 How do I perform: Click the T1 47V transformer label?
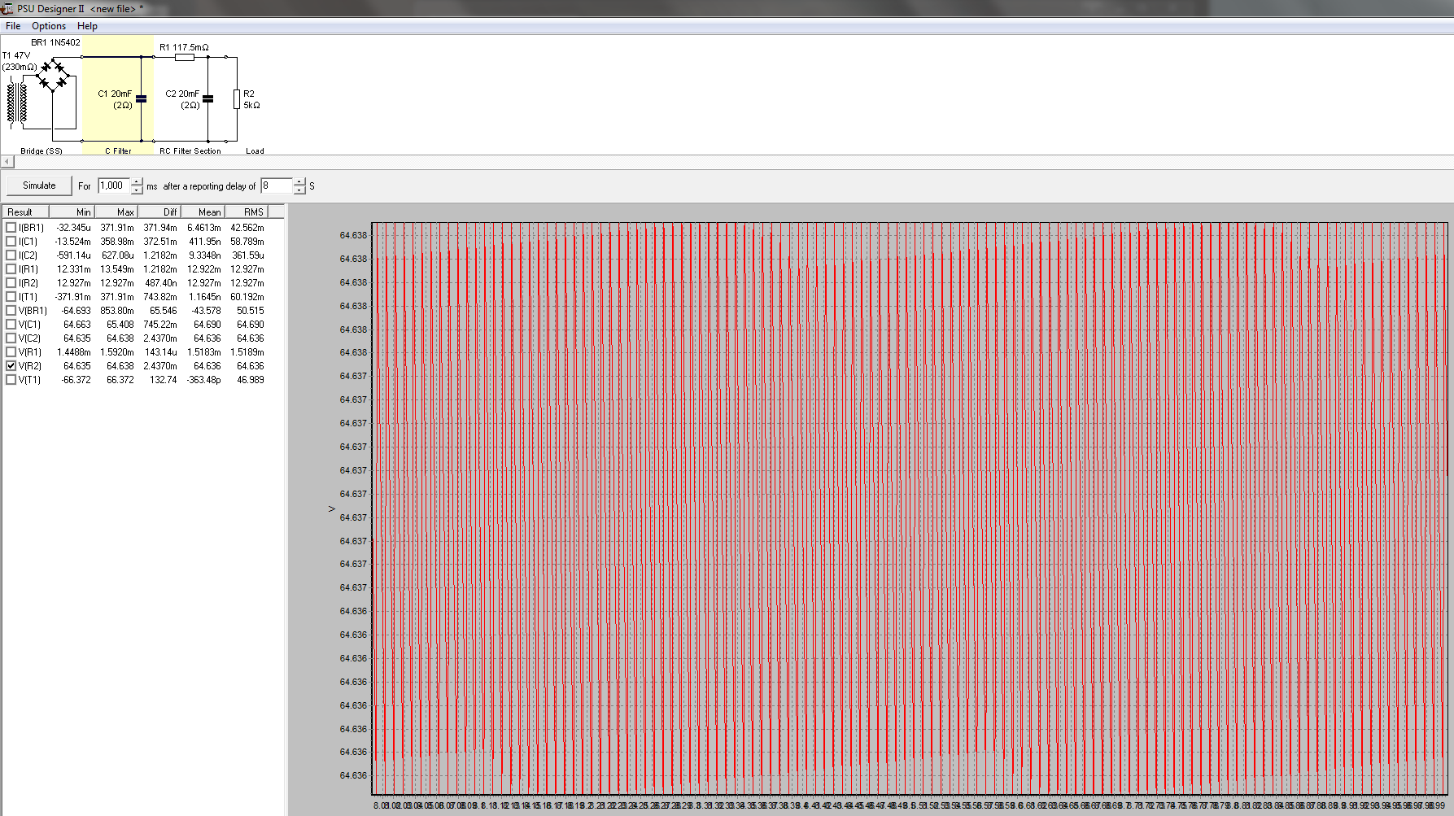pos(16,55)
